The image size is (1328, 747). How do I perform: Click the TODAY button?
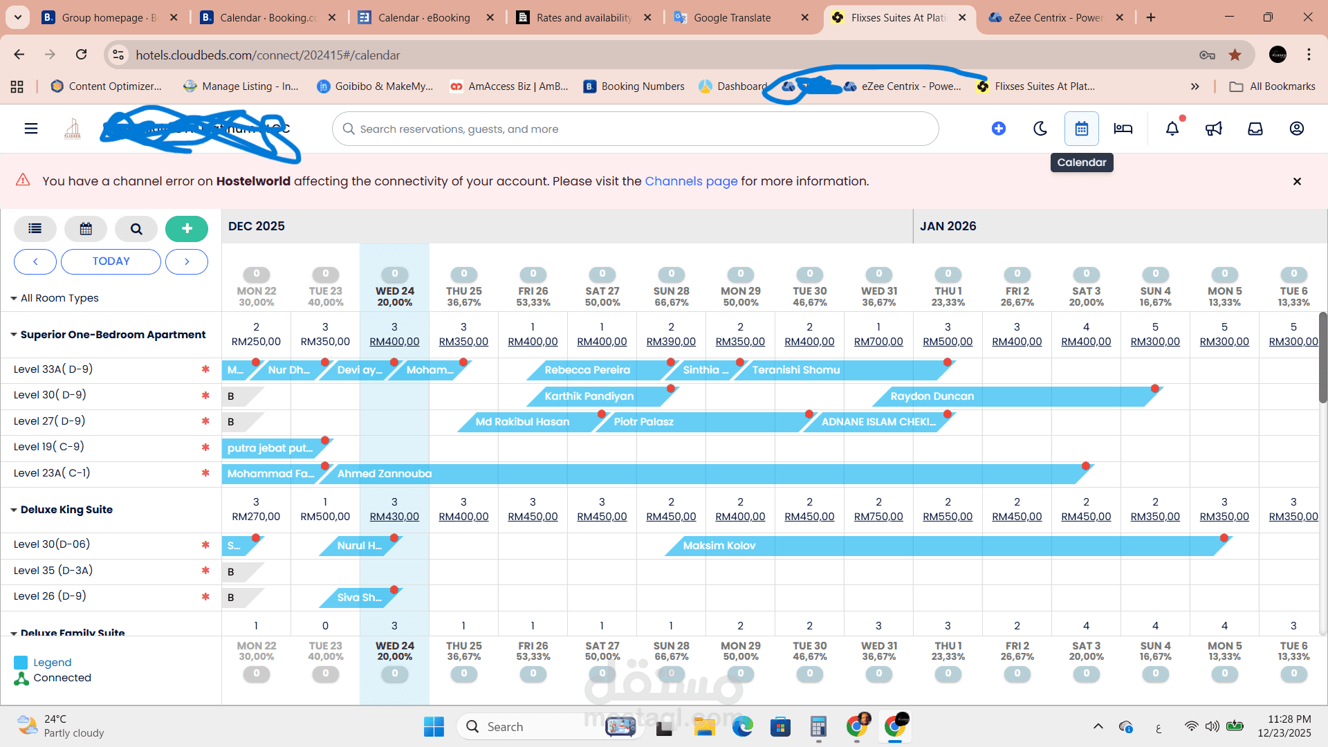pyautogui.click(x=111, y=261)
